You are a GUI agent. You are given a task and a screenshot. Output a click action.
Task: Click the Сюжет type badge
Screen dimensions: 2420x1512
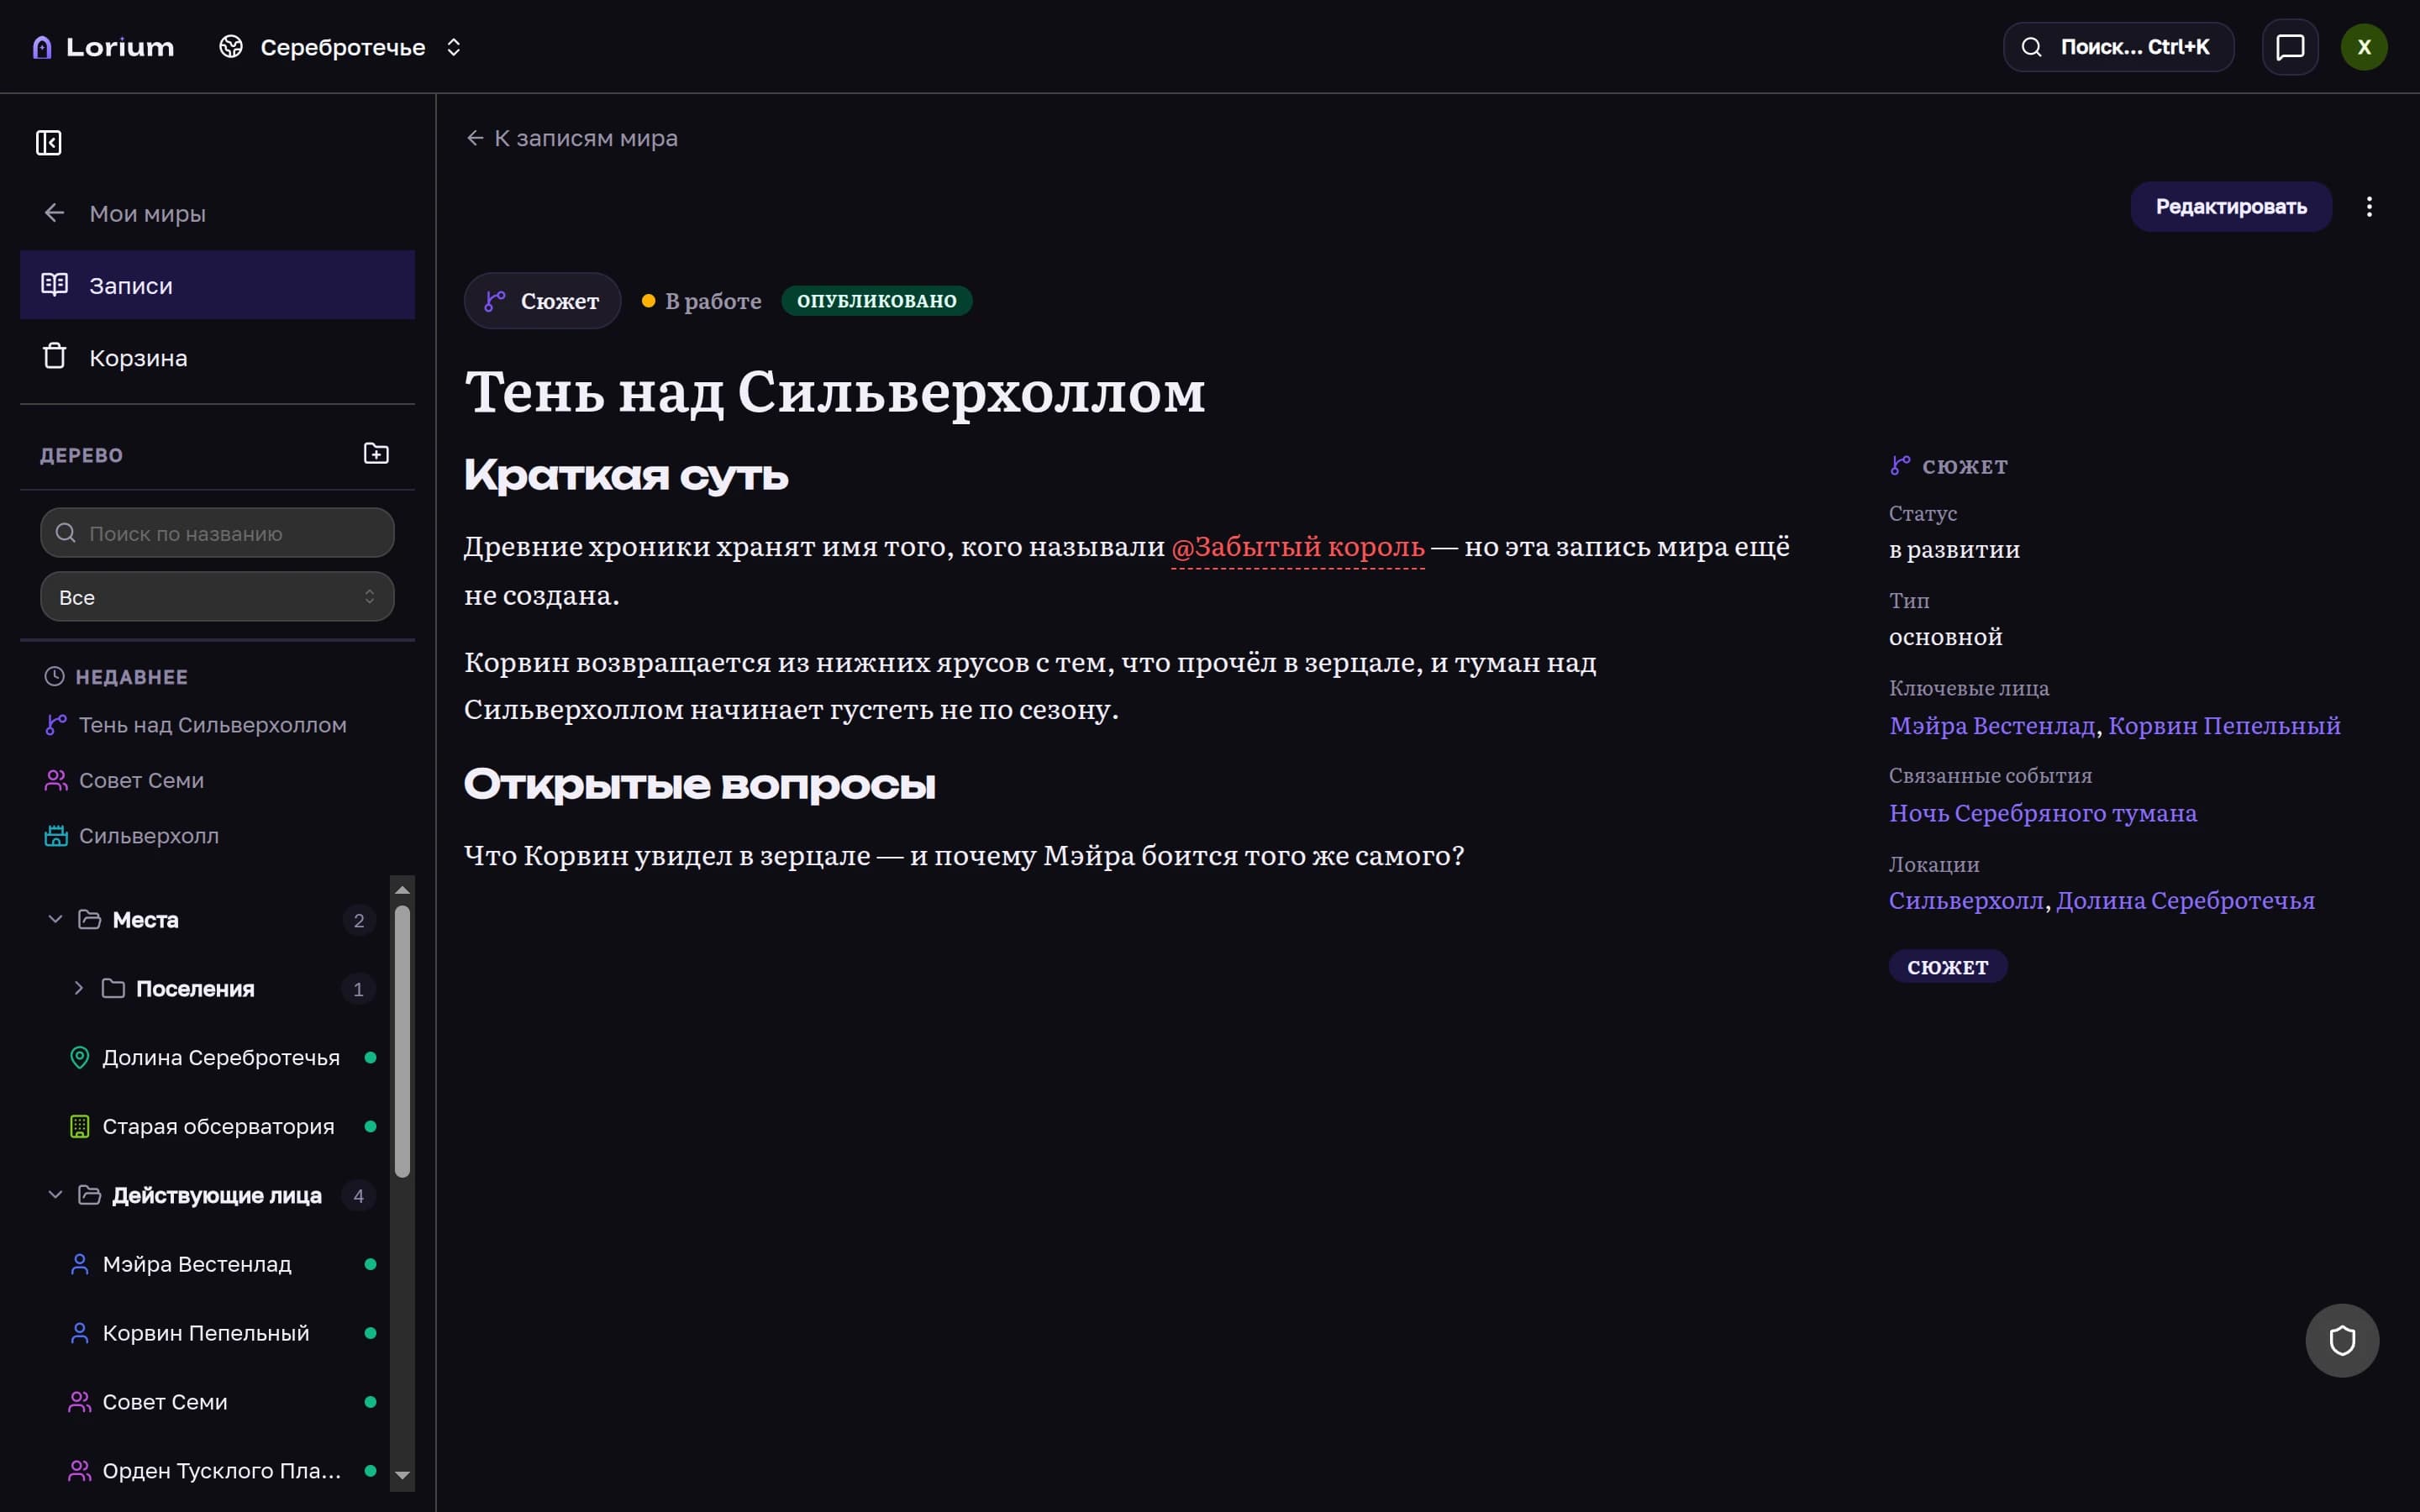point(542,301)
